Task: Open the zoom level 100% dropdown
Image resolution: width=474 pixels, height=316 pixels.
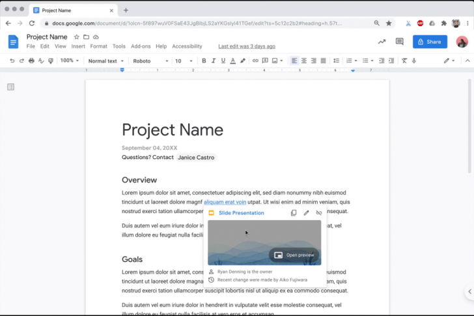Action: coord(70,61)
